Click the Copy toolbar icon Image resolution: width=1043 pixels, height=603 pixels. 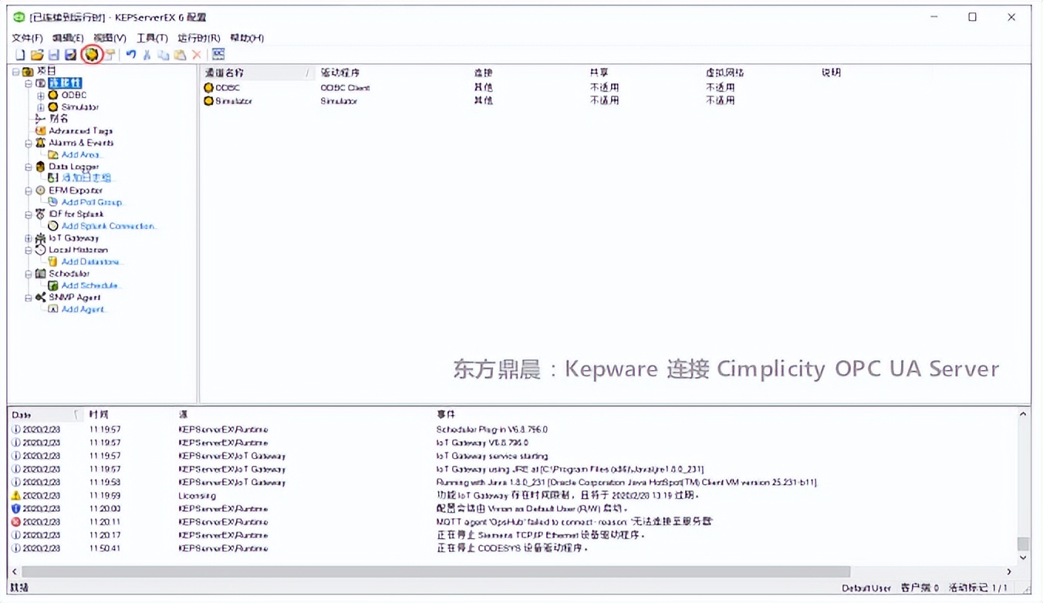coord(163,55)
